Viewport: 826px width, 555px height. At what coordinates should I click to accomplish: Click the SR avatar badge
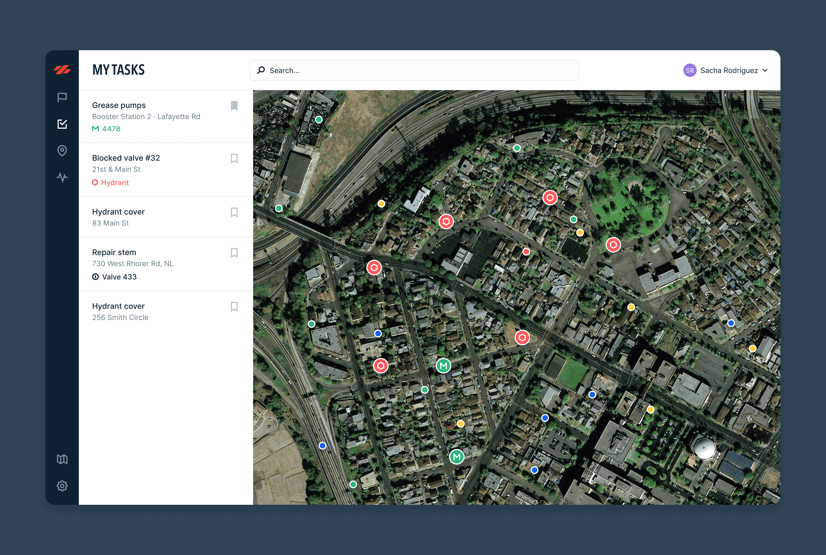[x=689, y=70]
